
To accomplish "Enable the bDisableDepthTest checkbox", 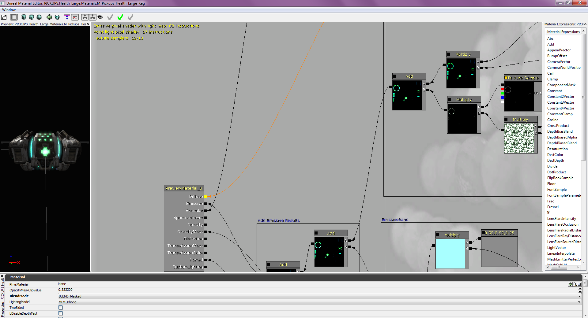I will click(x=61, y=313).
